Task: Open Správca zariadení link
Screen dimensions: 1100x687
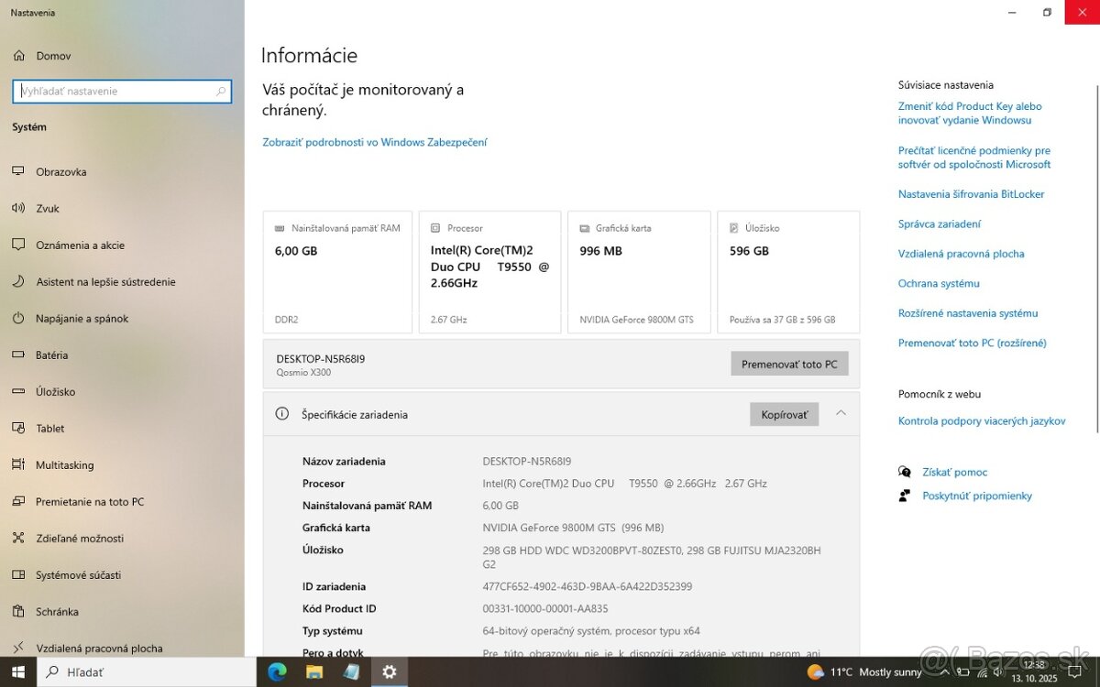Action: tap(939, 224)
